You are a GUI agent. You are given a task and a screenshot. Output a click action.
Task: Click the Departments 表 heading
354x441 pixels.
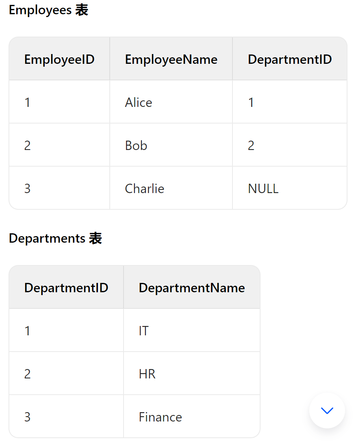click(55, 238)
